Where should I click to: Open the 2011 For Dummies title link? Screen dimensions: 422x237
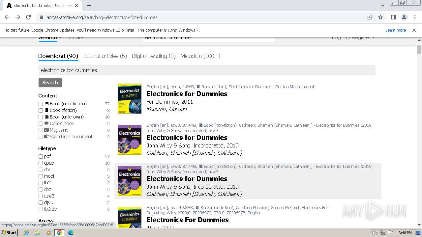pyautogui.click(x=187, y=94)
